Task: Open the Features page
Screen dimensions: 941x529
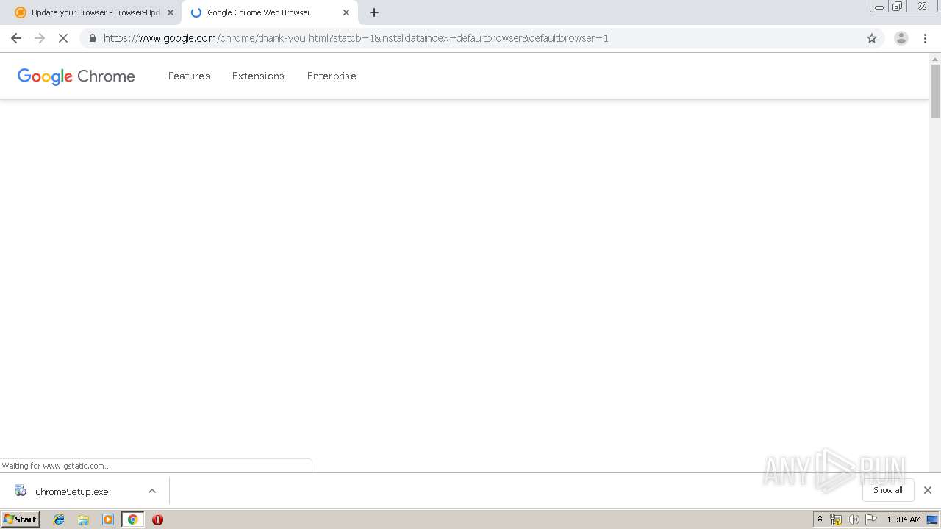Action: pos(189,76)
